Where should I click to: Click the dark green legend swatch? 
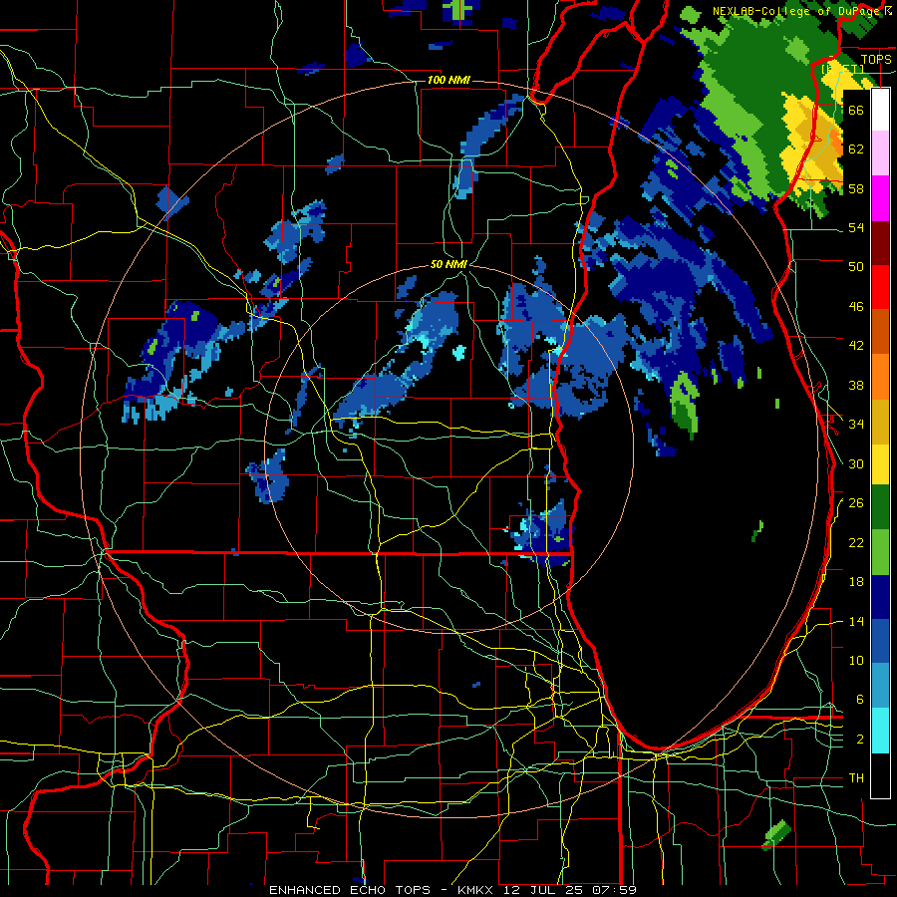[880, 507]
